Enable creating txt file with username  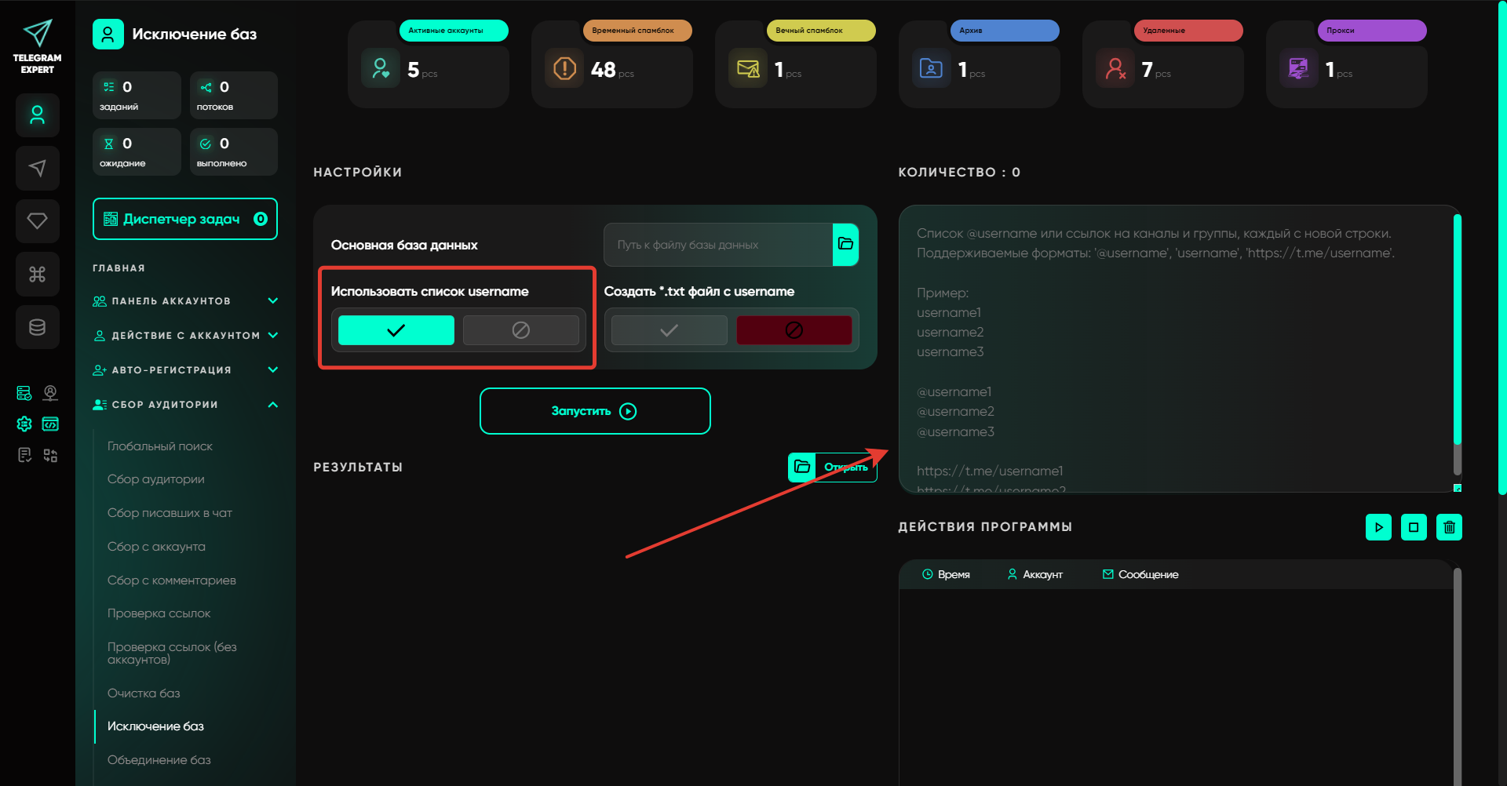[669, 330]
